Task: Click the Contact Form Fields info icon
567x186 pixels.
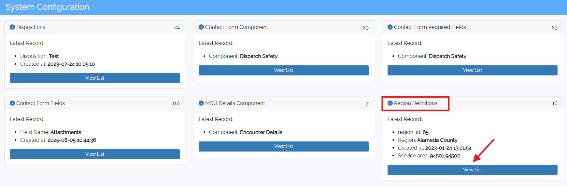Action: click(12, 103)
